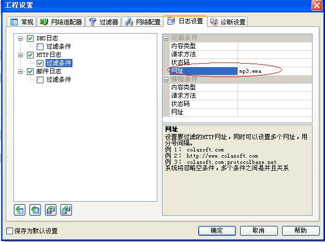
Task: Enable 过滤条件 under 邮件日志
Action: tap(40, 80)
